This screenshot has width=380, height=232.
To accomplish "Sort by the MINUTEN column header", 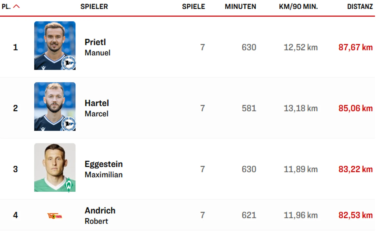I will coord(240,7).
